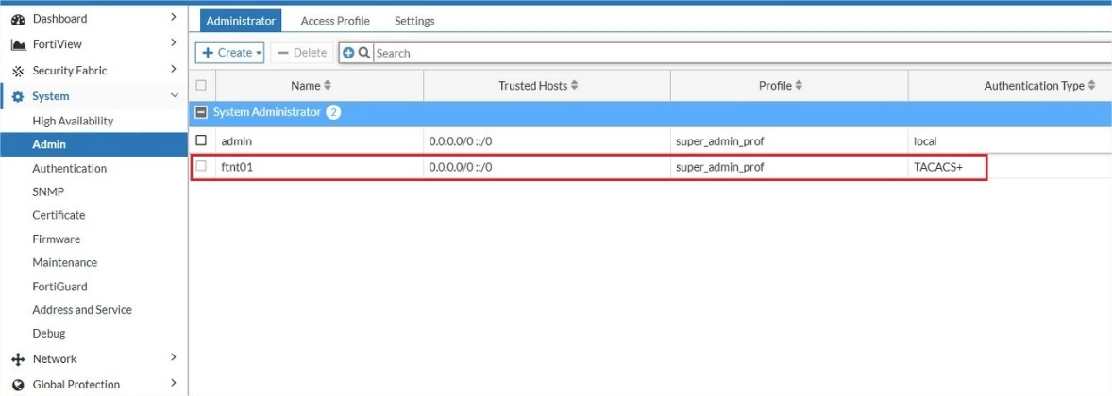Sort by Name column arrows
The height and width of the screenshot is (396, 1112).
pos(327,86)
